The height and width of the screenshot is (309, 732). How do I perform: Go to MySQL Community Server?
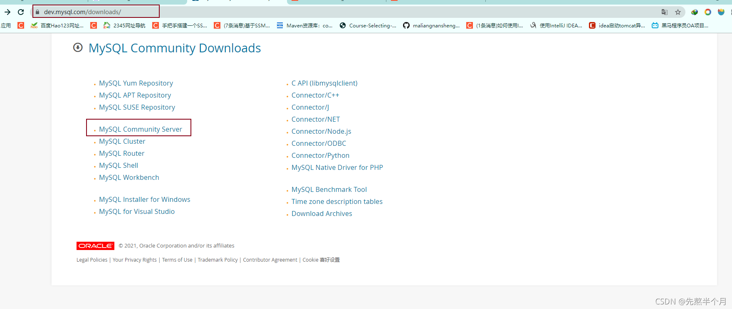(x=141, y=129)
